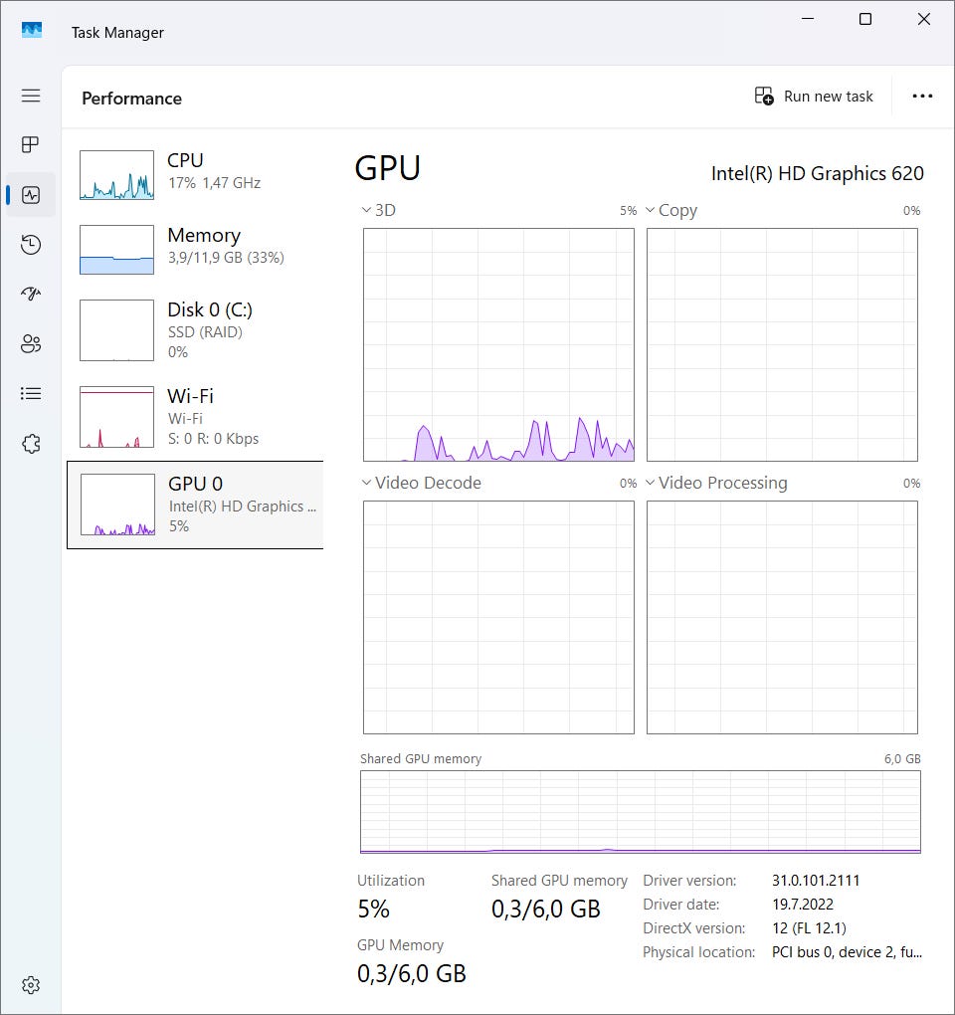
Task: Minimize the Task Manager window
Action: (808, 19)
